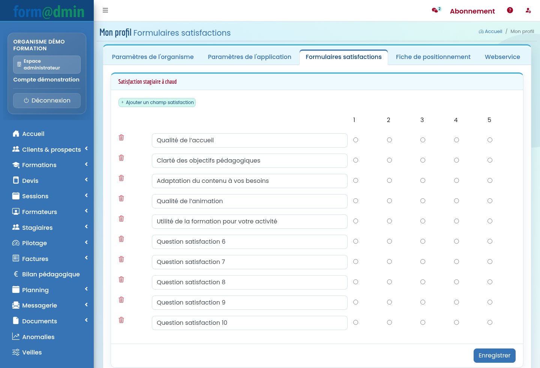Delete the Utilité de la formation row
This screenshot has width=540, height=368.
[121, 219]
